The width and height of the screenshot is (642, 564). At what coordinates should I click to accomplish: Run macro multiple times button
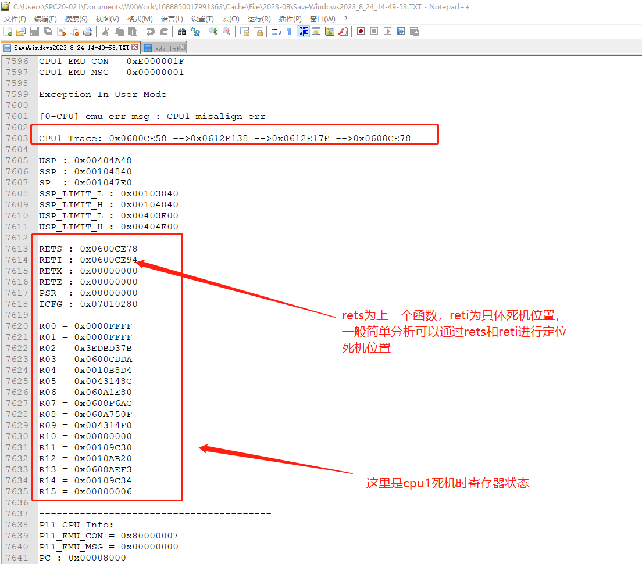tap(401, 31)
